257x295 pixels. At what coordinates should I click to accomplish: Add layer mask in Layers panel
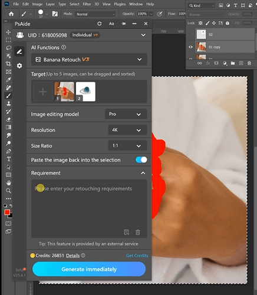[216, 63]
